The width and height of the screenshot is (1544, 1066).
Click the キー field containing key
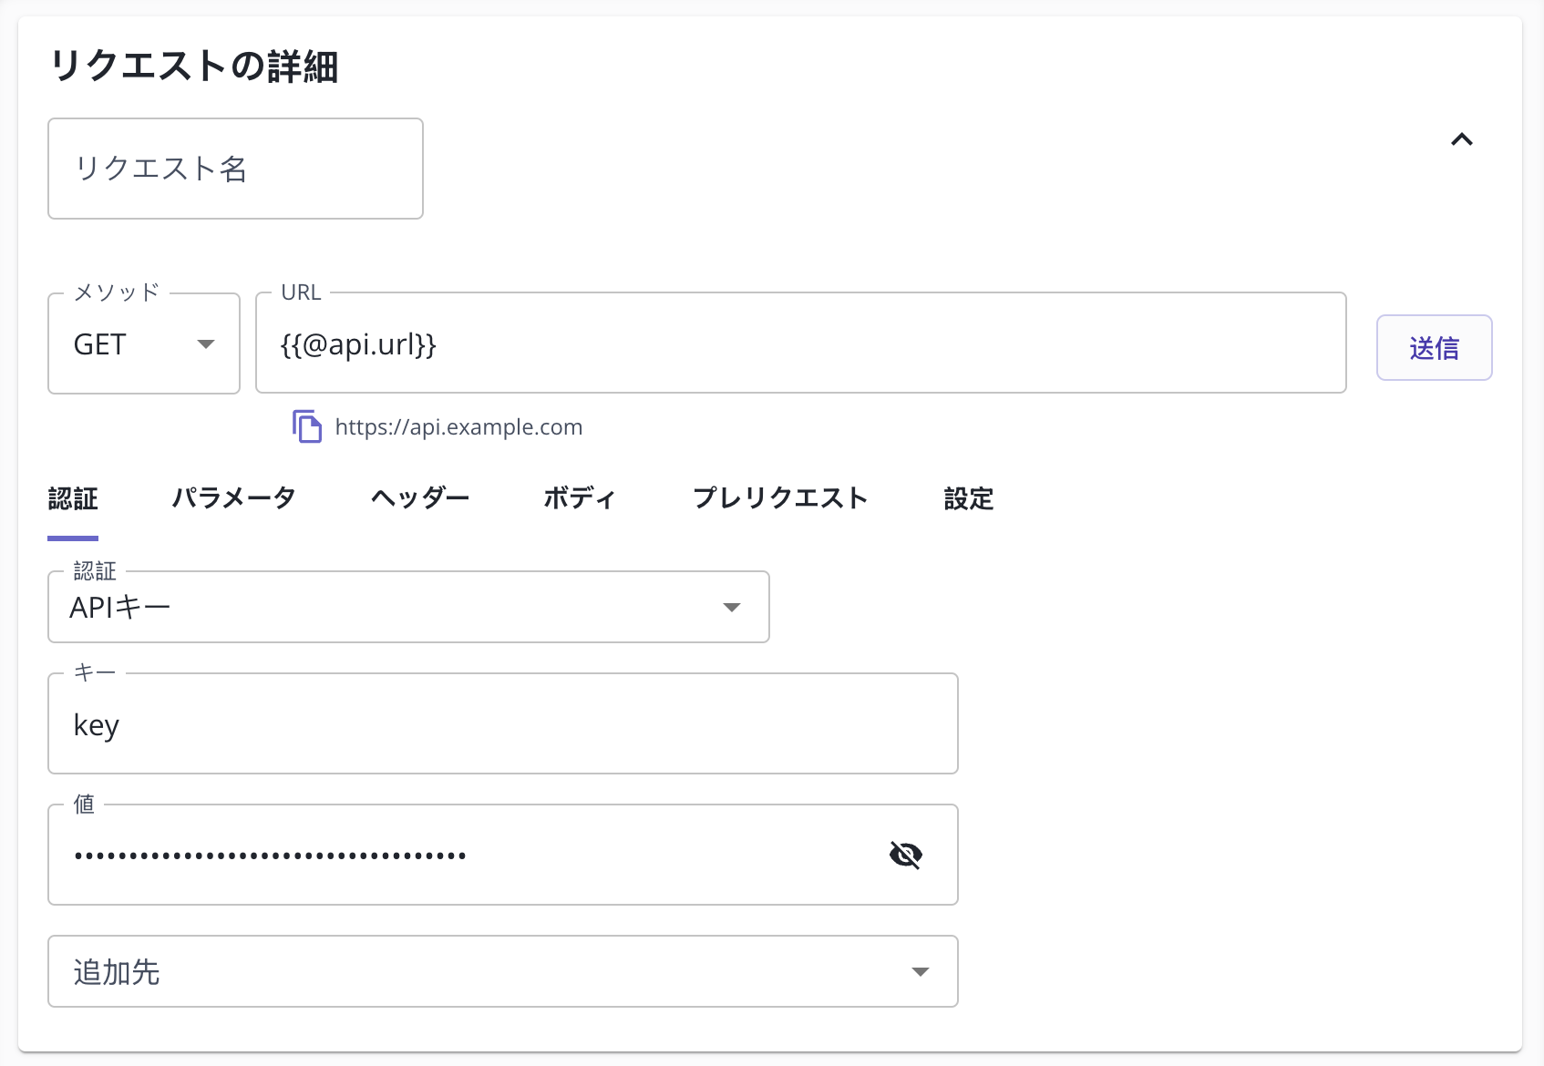(503, 724)
